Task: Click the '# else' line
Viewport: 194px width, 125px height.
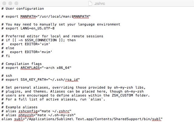Action: [8, 48]
